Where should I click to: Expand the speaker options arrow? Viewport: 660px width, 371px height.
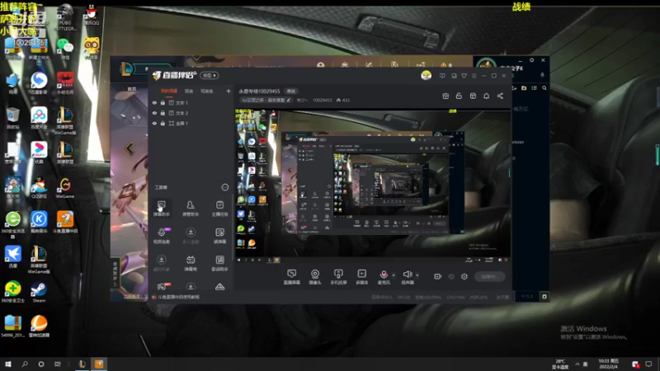[x=417, y=275]
